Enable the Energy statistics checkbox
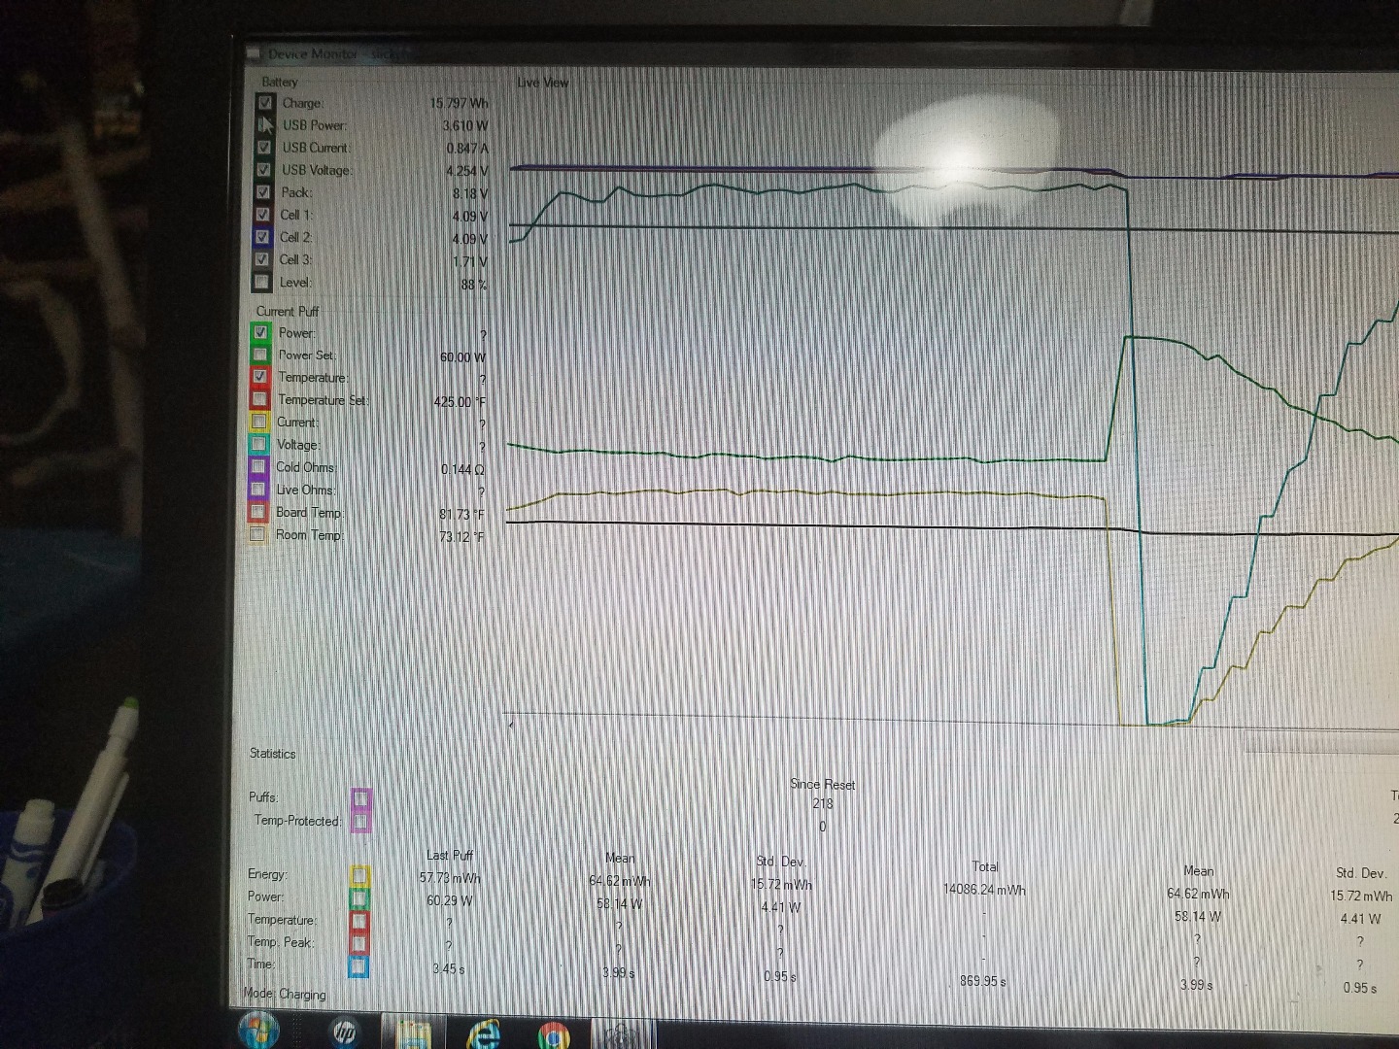 pyautogui.click(x=359, y=876)
